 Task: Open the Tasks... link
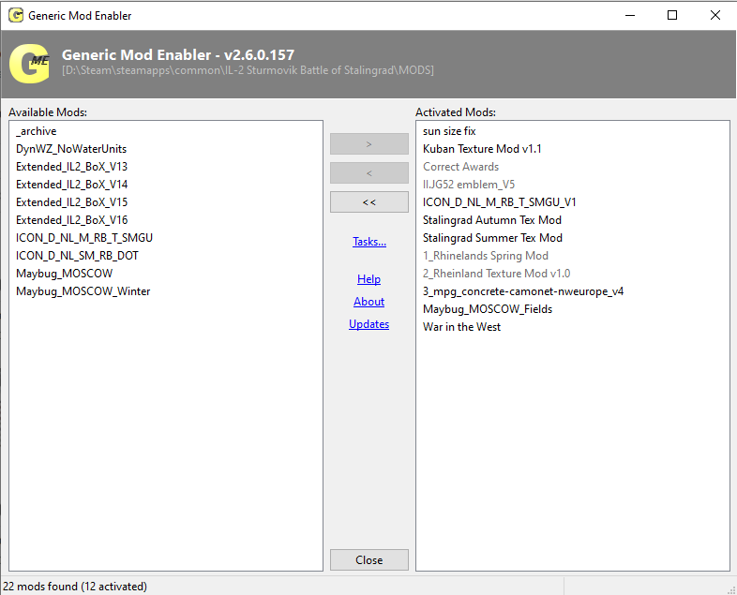[x=369, y=242]
